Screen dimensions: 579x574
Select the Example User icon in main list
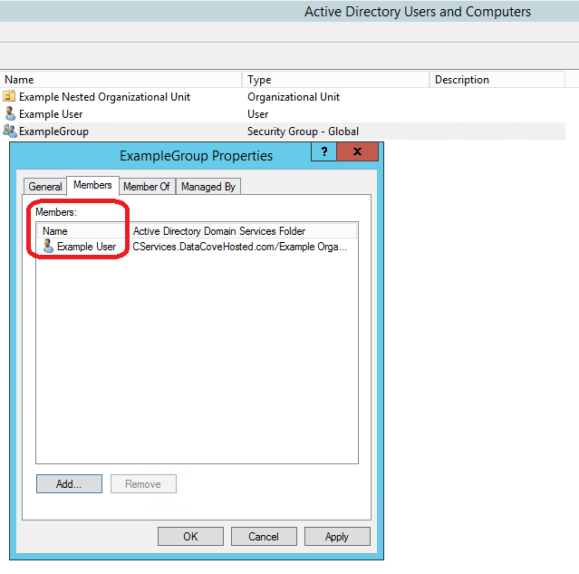[9, 114]
